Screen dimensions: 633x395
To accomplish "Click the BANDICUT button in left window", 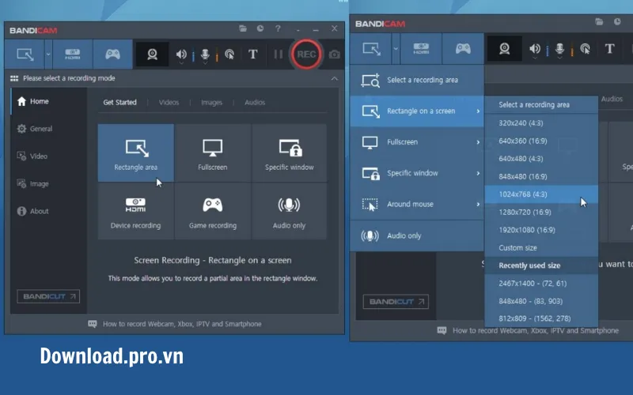I will [48, 296].
